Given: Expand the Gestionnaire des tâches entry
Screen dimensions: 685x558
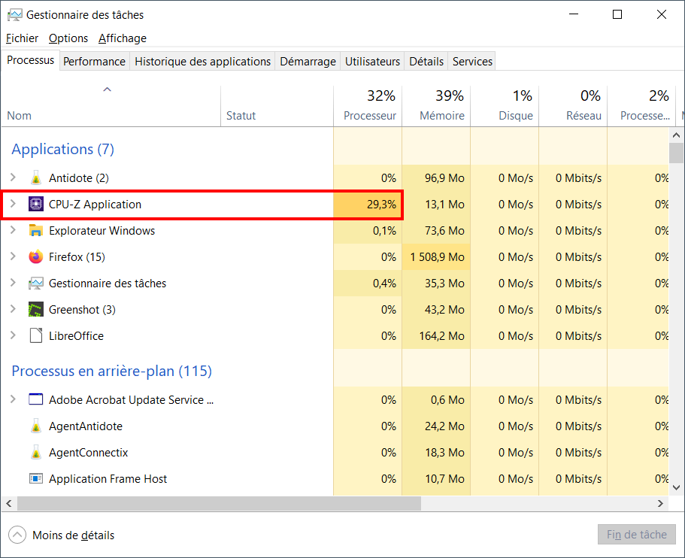Looking at the screenshot, I should [13, 283].
